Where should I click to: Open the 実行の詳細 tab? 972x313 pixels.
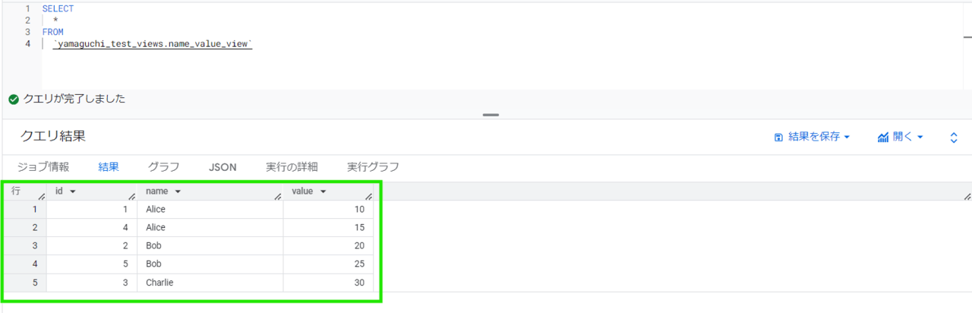click(292, 167)
